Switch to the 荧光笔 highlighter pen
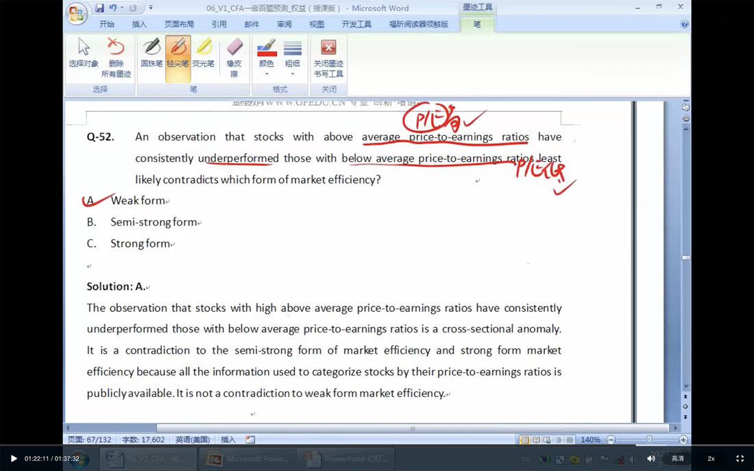The image size is (754, 471). (204, 54)
